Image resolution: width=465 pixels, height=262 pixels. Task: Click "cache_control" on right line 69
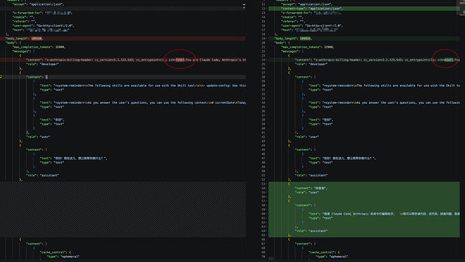click(x=322, y=252)
